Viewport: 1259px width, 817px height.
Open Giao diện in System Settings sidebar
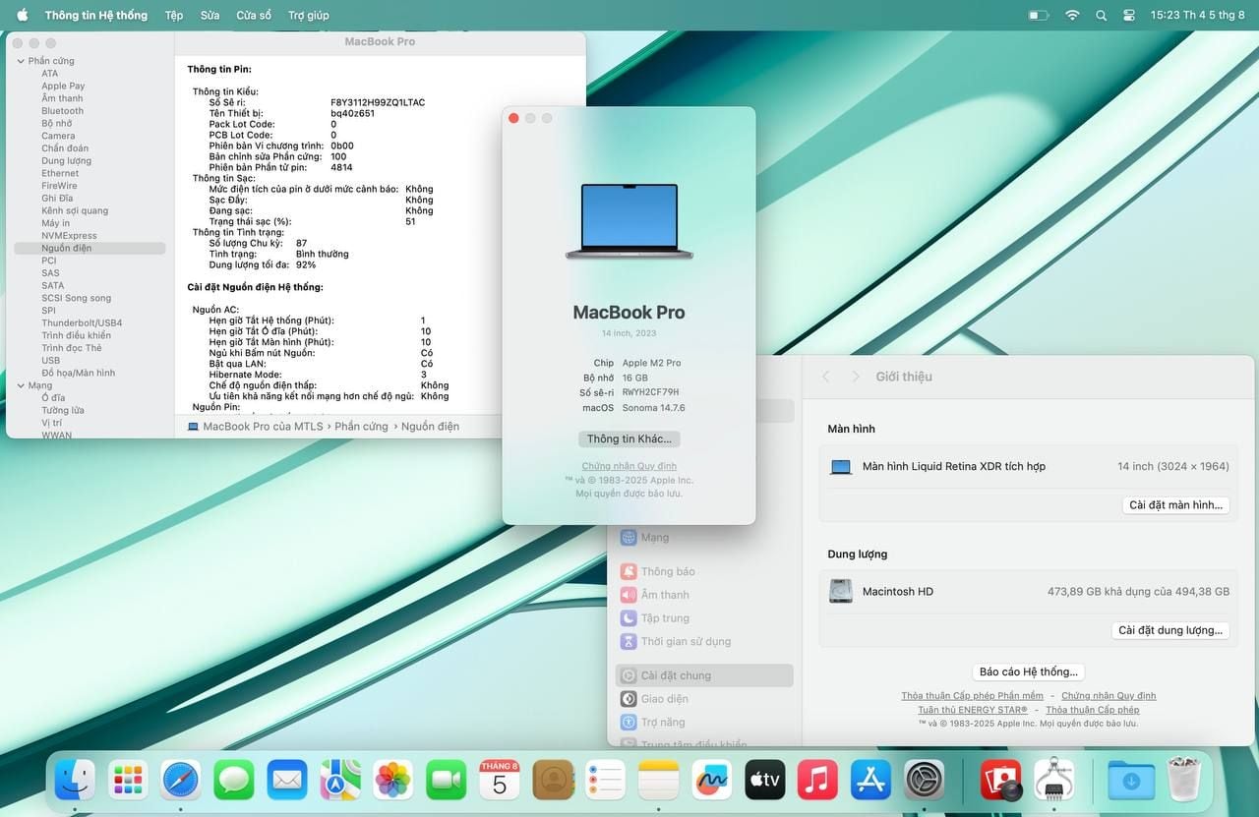[x=654, y=699]
